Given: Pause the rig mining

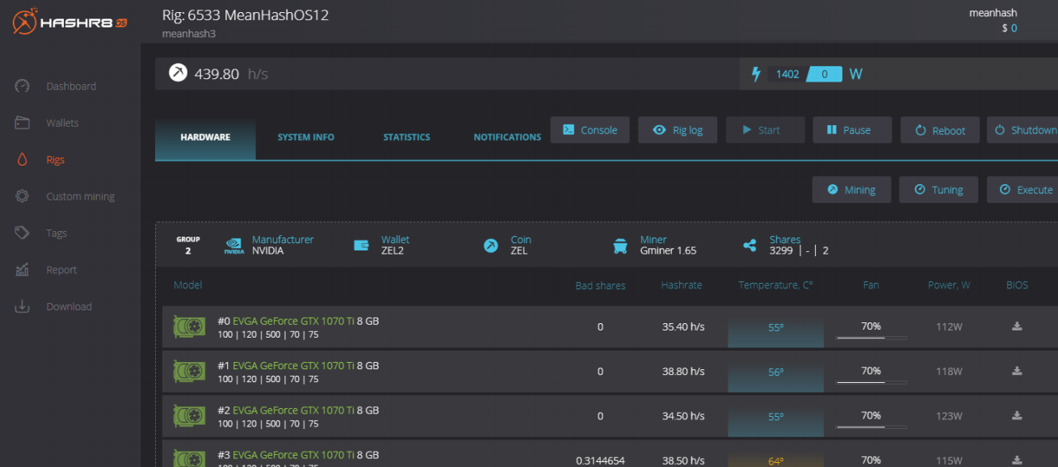Looking at the screenshot, I should coord(852,130).
